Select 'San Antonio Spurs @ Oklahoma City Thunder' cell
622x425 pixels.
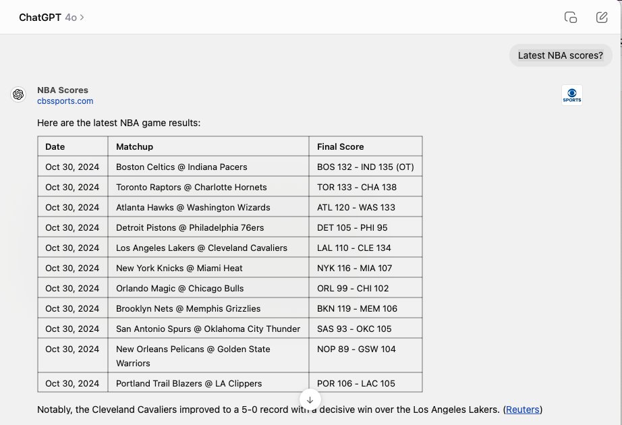click(x=208, y=329)
